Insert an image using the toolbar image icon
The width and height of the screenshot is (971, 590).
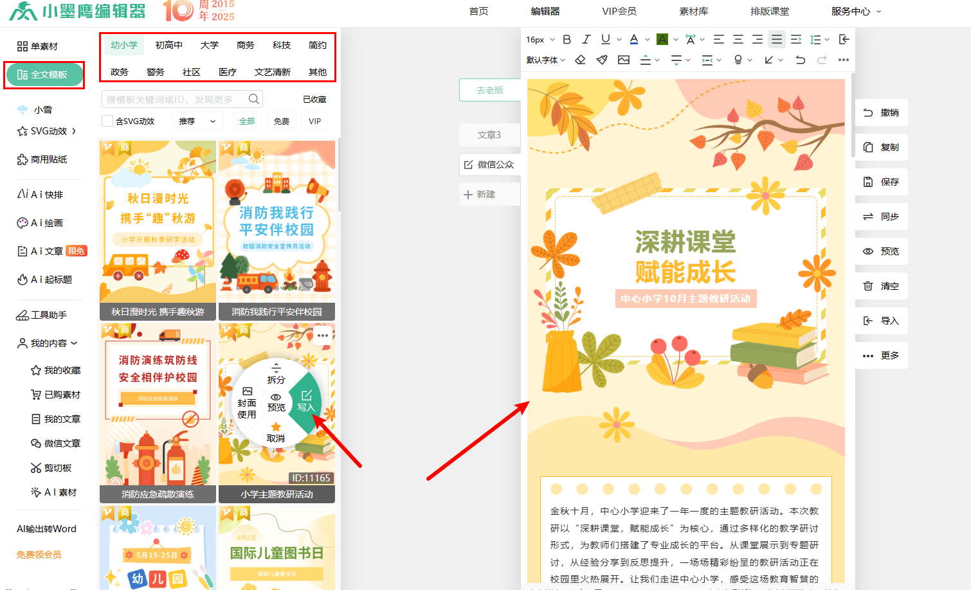click(623, 59)
